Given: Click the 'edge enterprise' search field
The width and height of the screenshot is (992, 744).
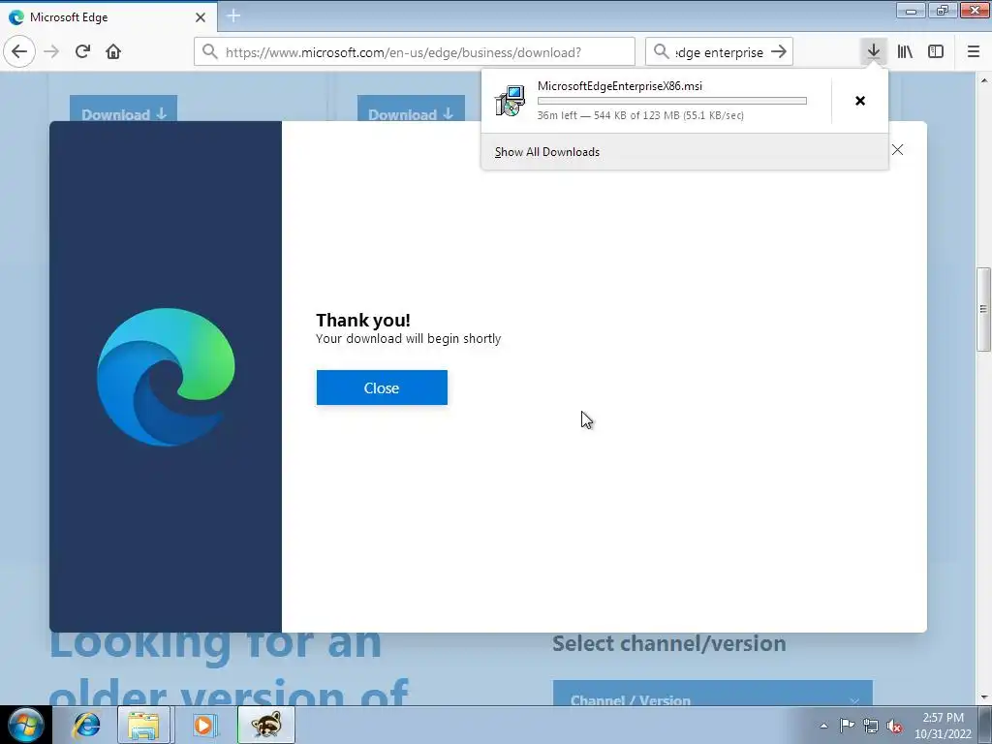Looking at the screenshot, I should tap(720, 52).
